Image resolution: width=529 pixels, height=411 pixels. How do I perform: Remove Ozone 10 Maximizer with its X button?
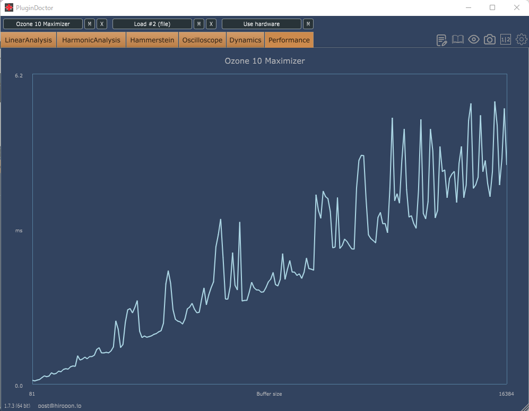102,24
